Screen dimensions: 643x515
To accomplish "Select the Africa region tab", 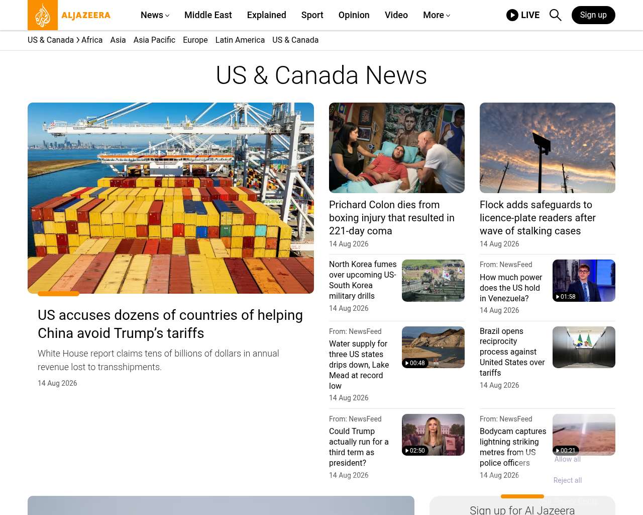I will point(92,40).
